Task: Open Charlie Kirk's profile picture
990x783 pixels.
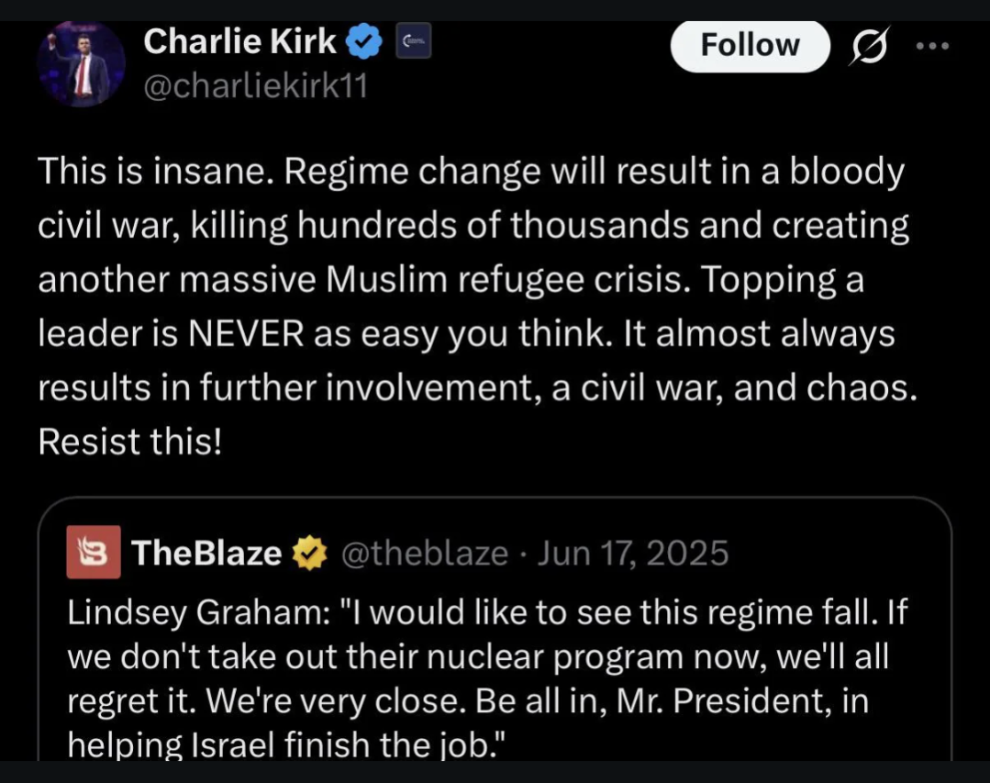Action: [x=81, y=64]
